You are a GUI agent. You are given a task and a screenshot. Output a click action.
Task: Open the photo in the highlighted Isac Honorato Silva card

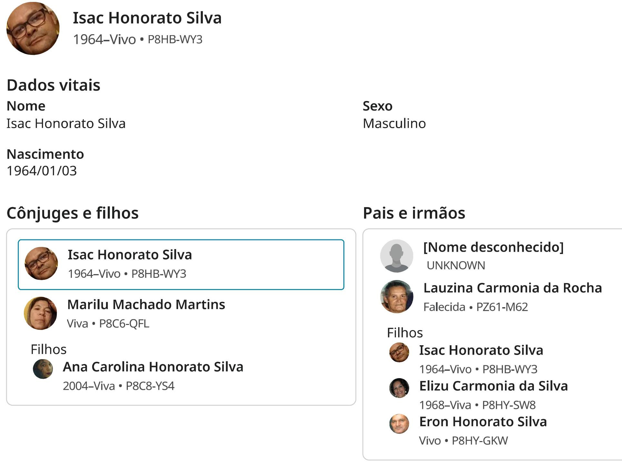(41, 264)
